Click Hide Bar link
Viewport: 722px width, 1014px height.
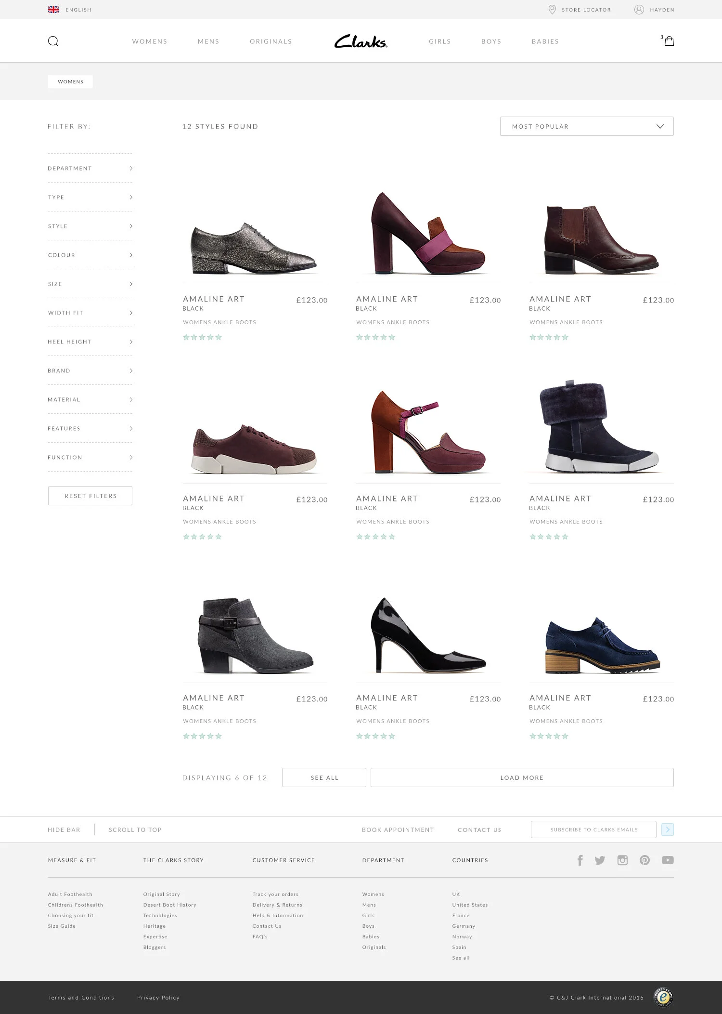click(x=64, y=830)
